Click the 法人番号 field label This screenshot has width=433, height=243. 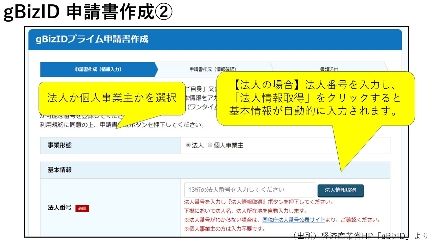(60, 208)
